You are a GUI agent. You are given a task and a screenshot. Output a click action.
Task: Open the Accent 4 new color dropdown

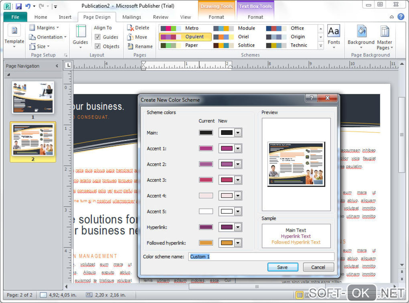pyautogui.click(x=238, y=195)
